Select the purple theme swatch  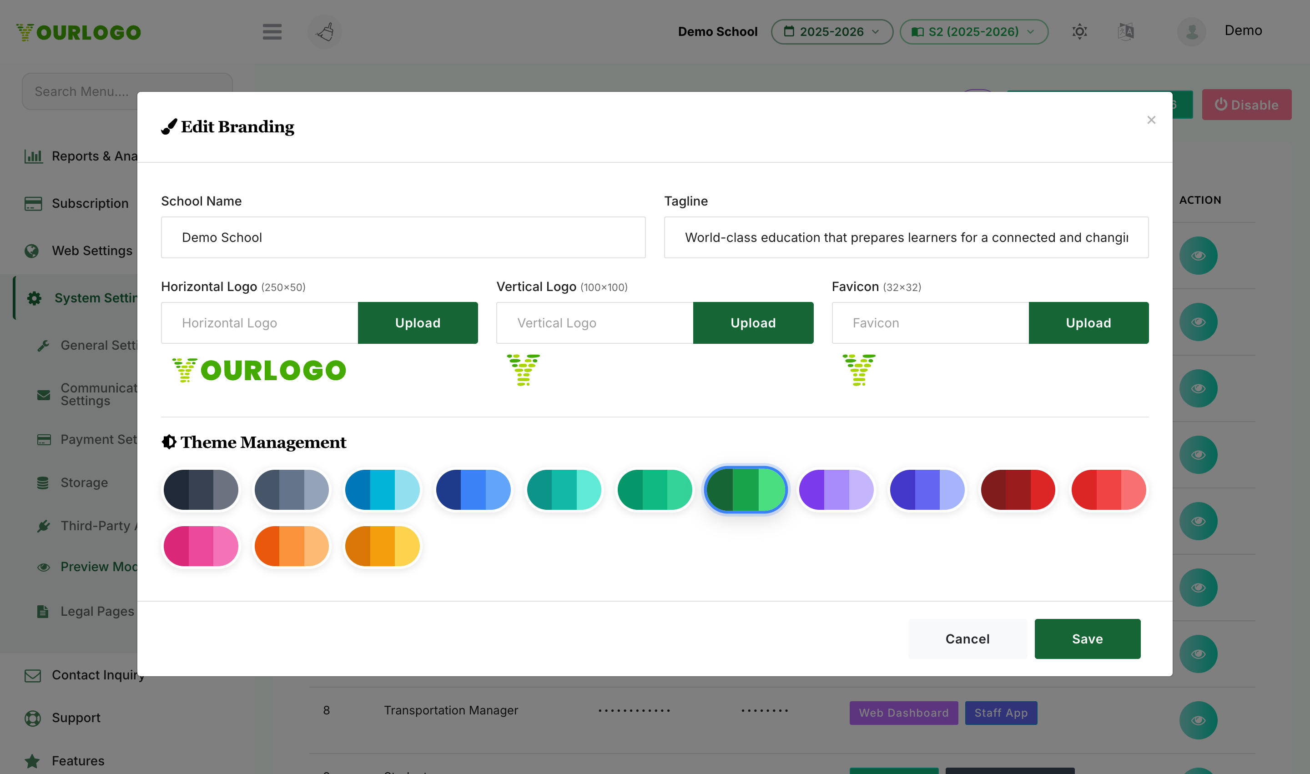[836, 490]
